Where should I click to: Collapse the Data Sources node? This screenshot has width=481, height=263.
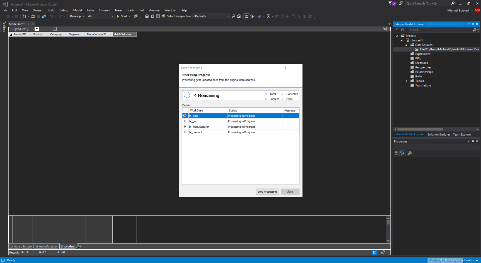click(x=406, y=45)
